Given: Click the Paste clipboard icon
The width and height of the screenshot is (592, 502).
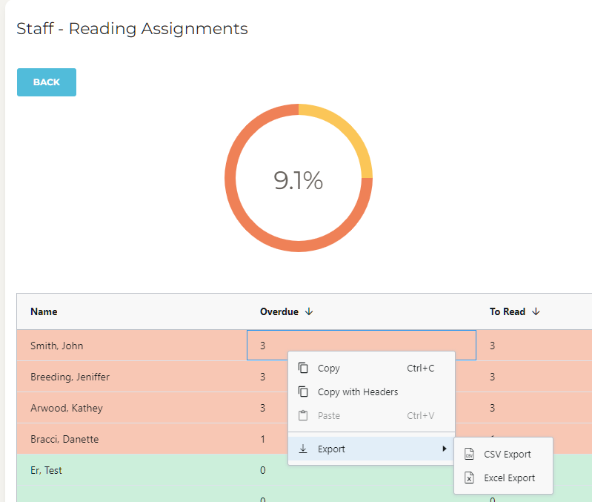Looking at the screenshot, I should pos(303,415).
